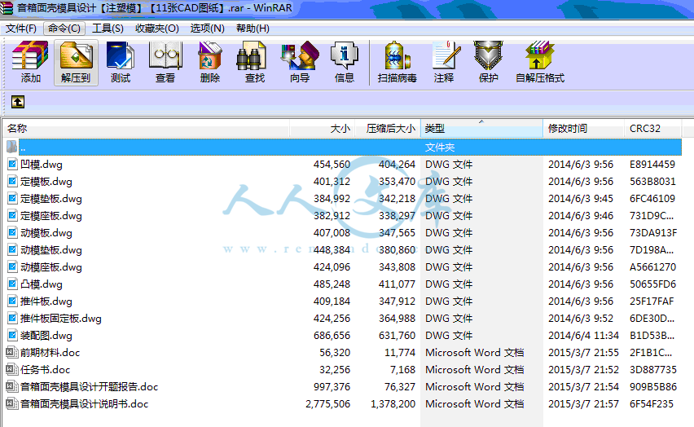Click the file icon of 凹模.dwg
Viewport: 694px width, 427px height.
coord(12,165)
